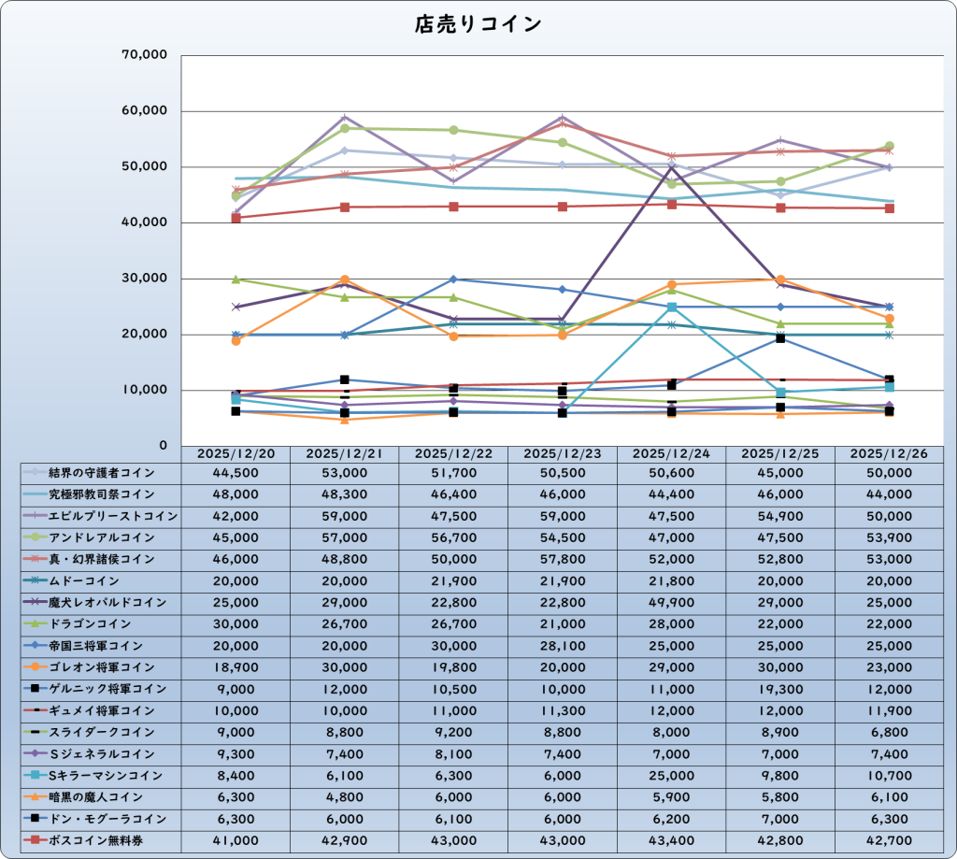This screenshot has width=957, height=859.
Task: Click the 4,800 cell for 暗黒の魔人コイン
Action: [345, 797]
